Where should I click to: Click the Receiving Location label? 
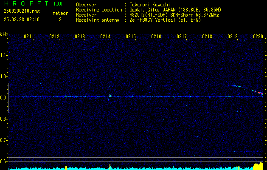(99, 10)
